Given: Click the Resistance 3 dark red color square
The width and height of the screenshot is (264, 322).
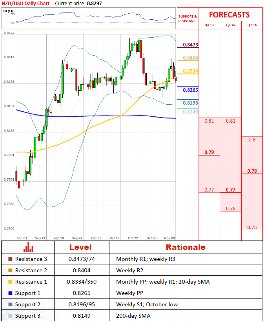Looking at the screenshot, I should (10, 259).
